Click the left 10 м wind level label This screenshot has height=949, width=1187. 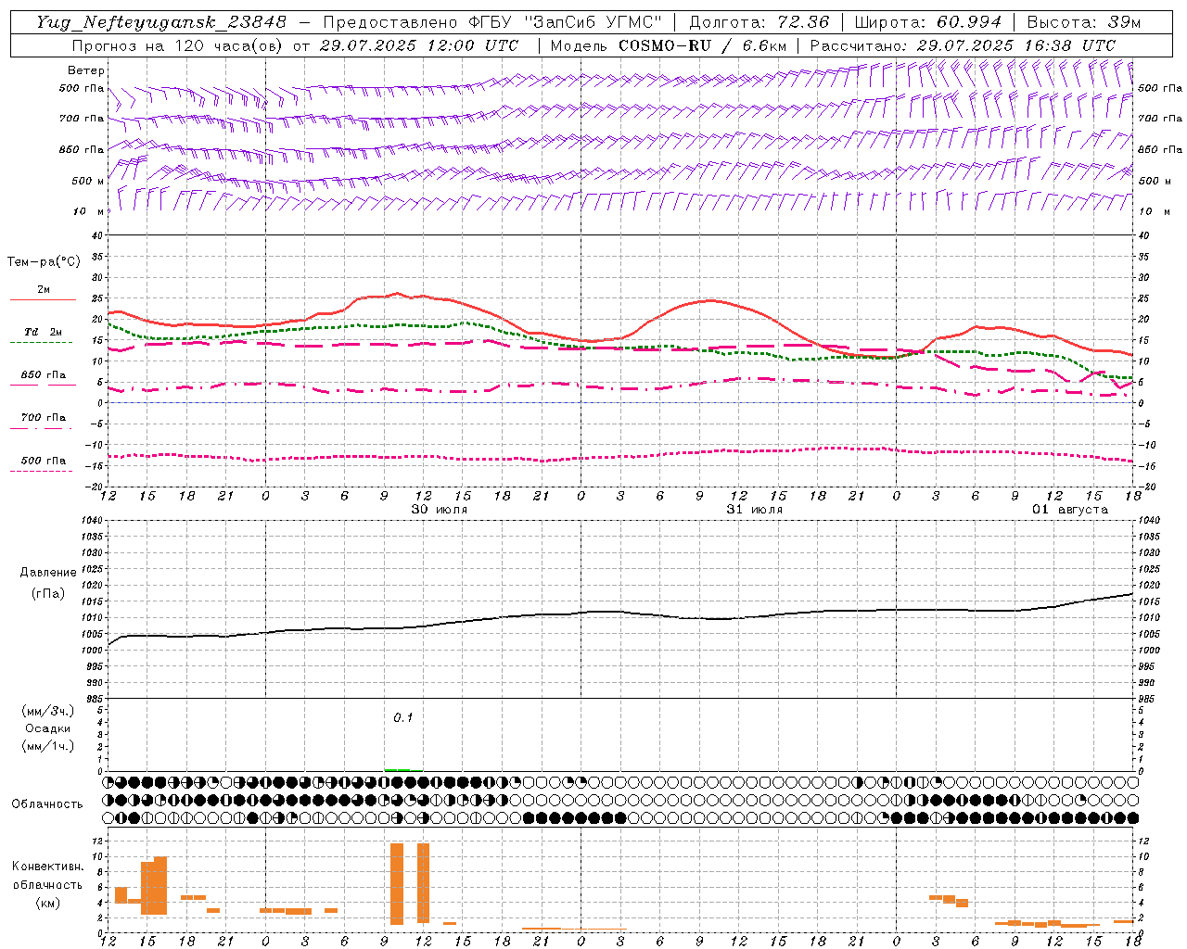[89, 211]
